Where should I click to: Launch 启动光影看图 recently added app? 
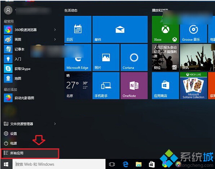[30, 98]
